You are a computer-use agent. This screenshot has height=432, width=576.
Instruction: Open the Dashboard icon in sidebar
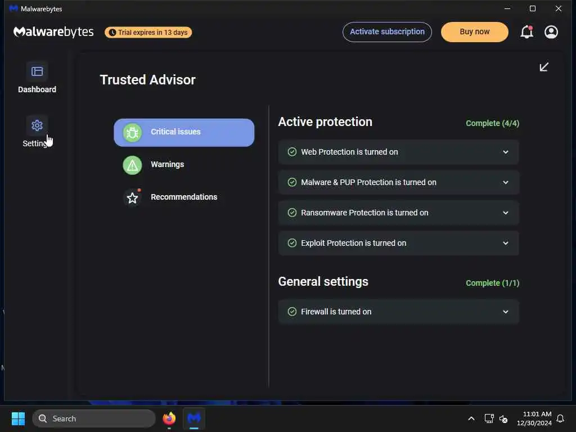pos(37,71)
